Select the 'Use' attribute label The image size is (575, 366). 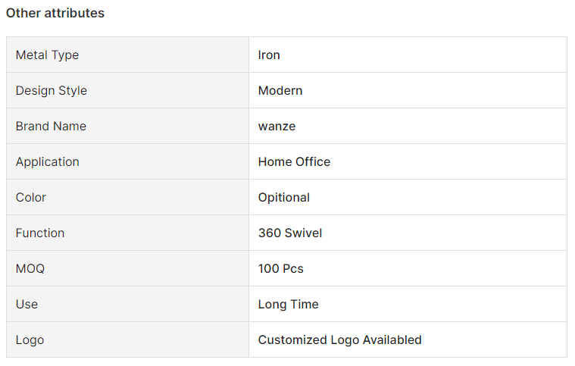coord(27,304)
